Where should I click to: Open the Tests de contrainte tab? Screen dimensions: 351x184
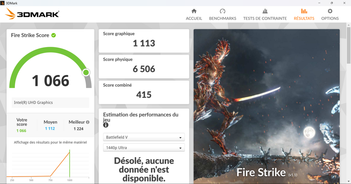(265, 15)
